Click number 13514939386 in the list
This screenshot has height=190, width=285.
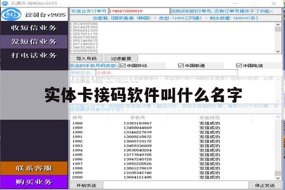(84, 24)
